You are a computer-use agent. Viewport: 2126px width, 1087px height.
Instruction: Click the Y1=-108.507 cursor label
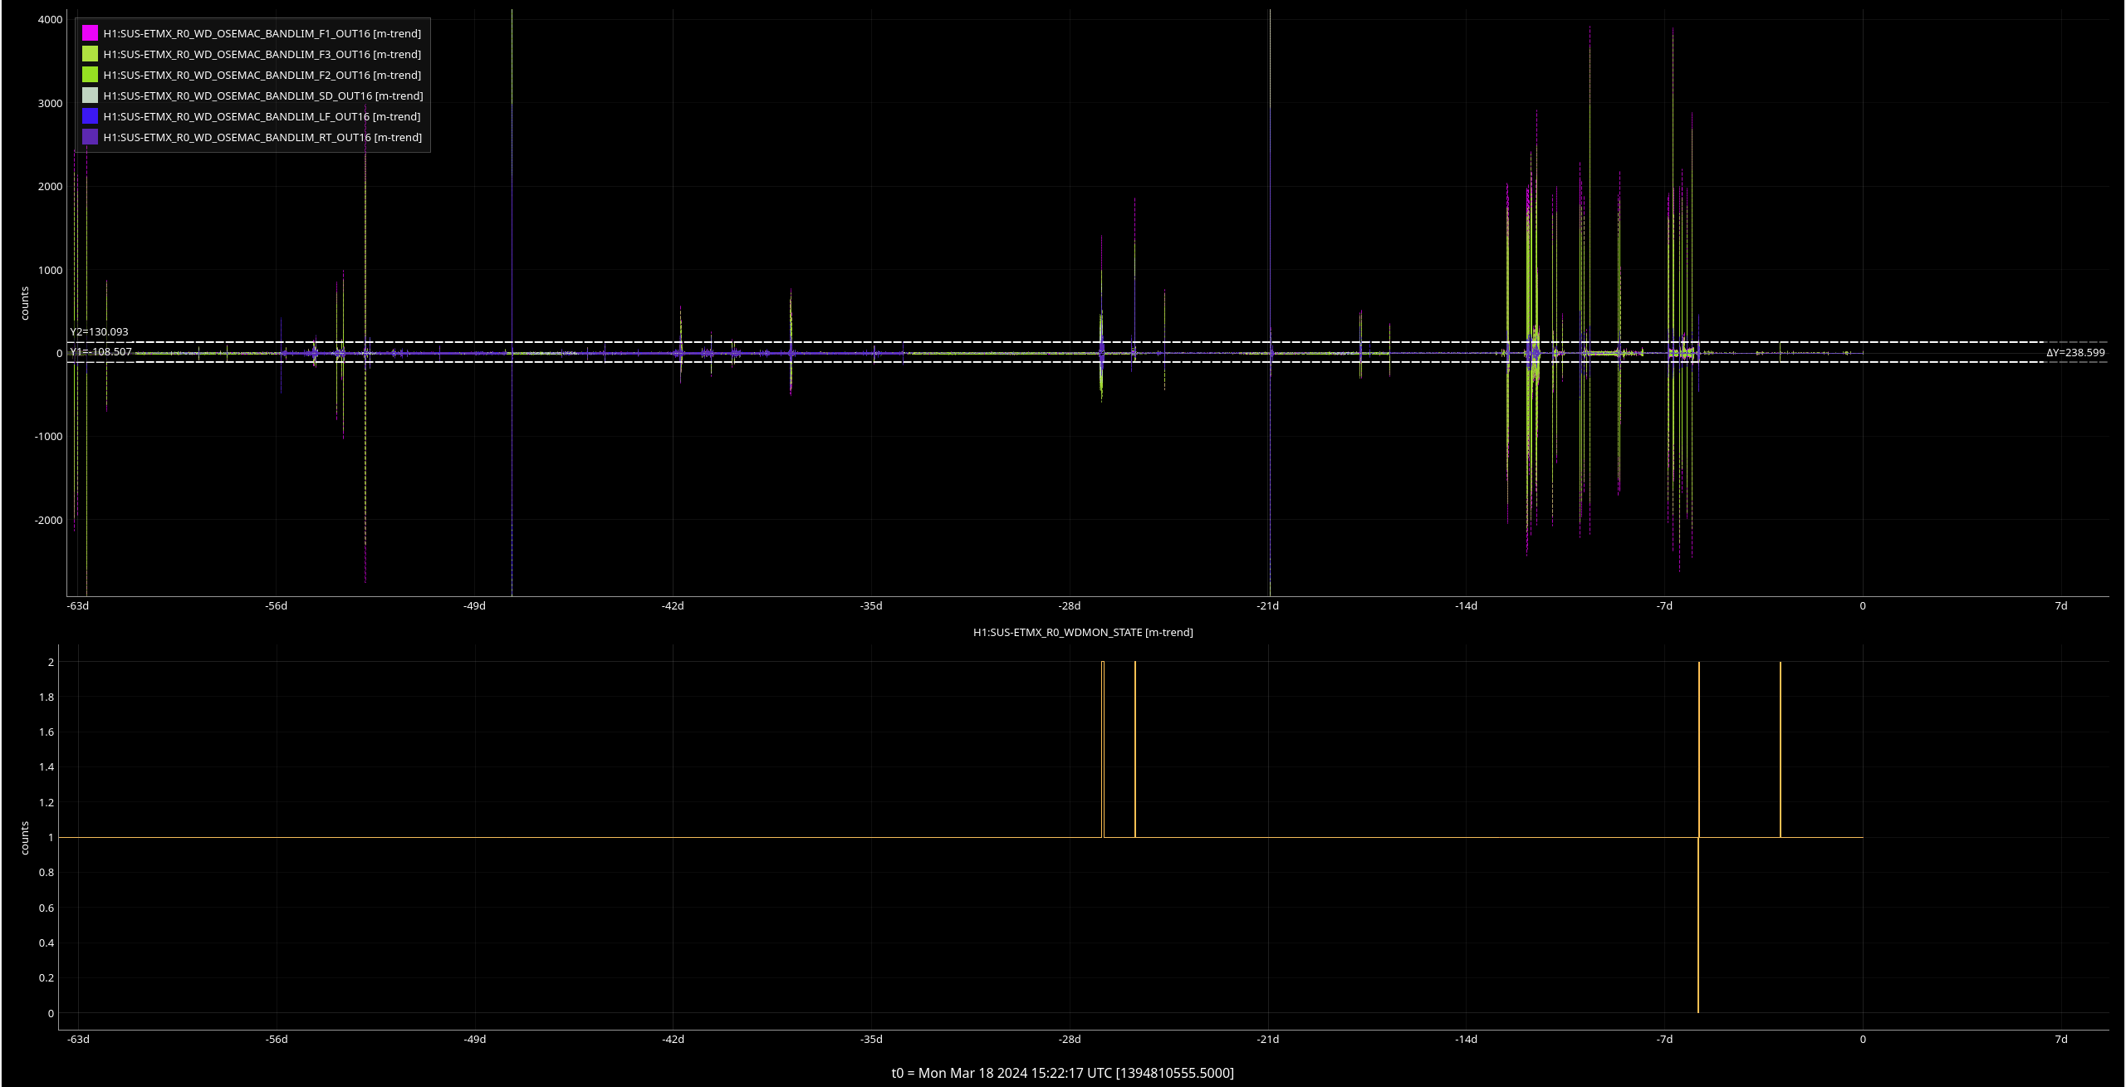[100, 352]
